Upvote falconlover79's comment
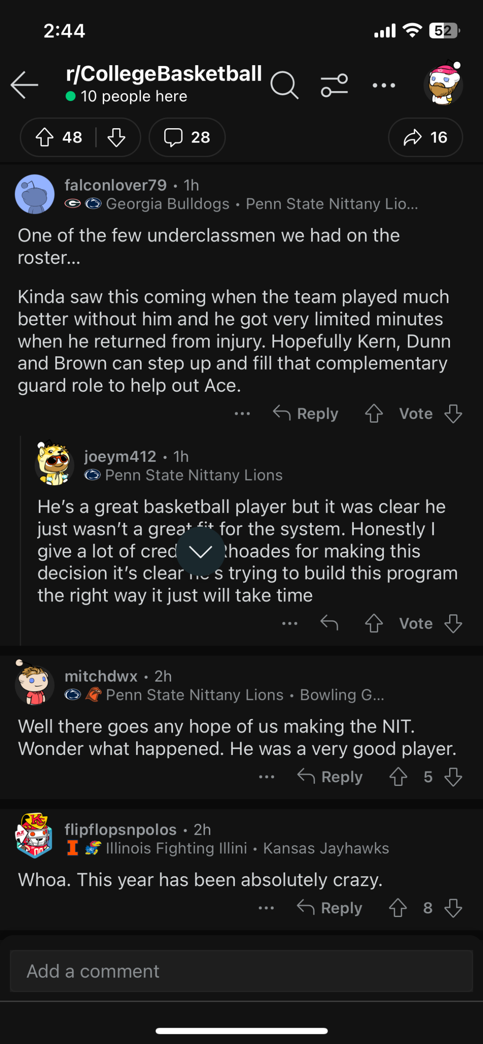 point(374,413)
